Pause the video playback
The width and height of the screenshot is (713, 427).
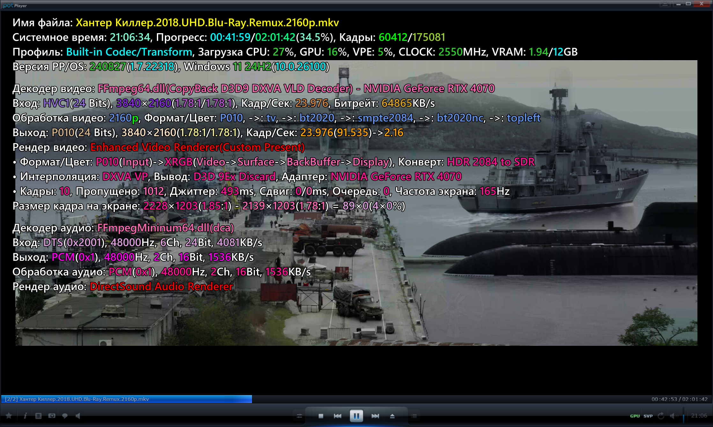(356, 416)
